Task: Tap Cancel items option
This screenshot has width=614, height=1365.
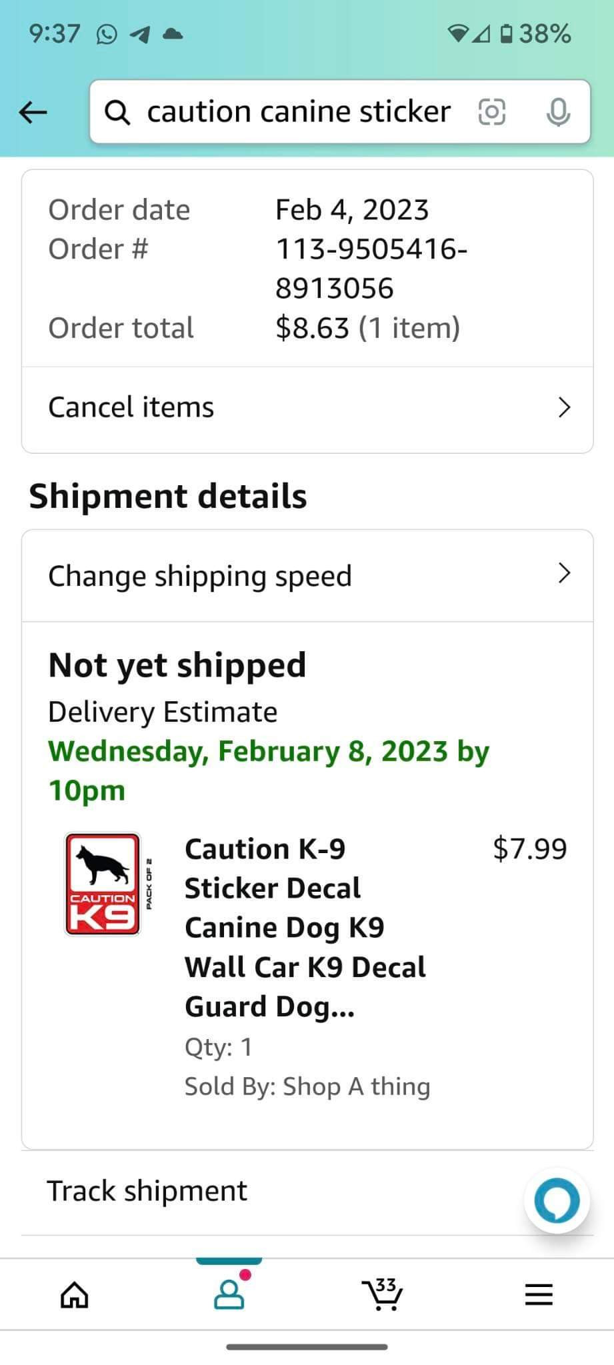Action: [x=131, y=407]
